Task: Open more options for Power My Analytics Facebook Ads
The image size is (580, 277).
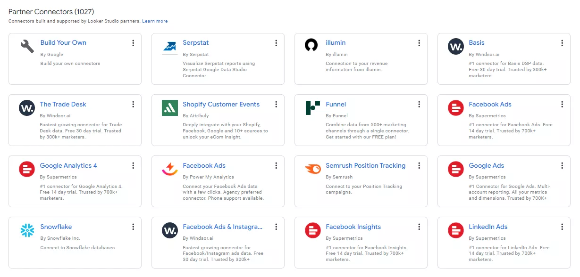Action: [x=276, y=165]
